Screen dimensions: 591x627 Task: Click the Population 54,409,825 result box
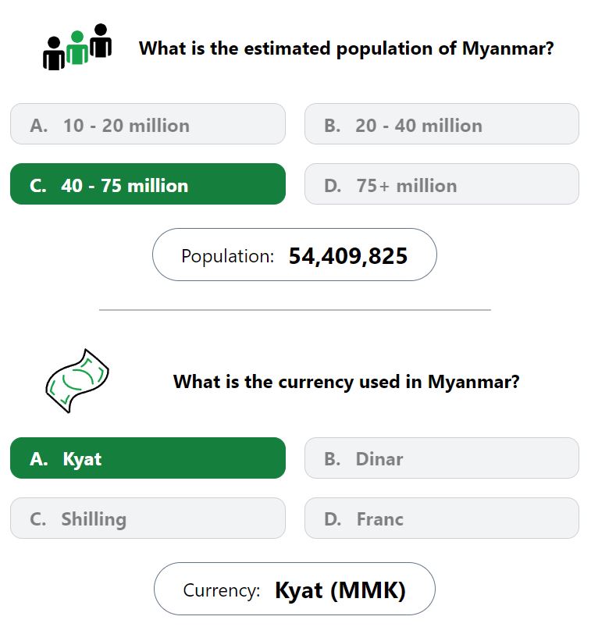294,255
